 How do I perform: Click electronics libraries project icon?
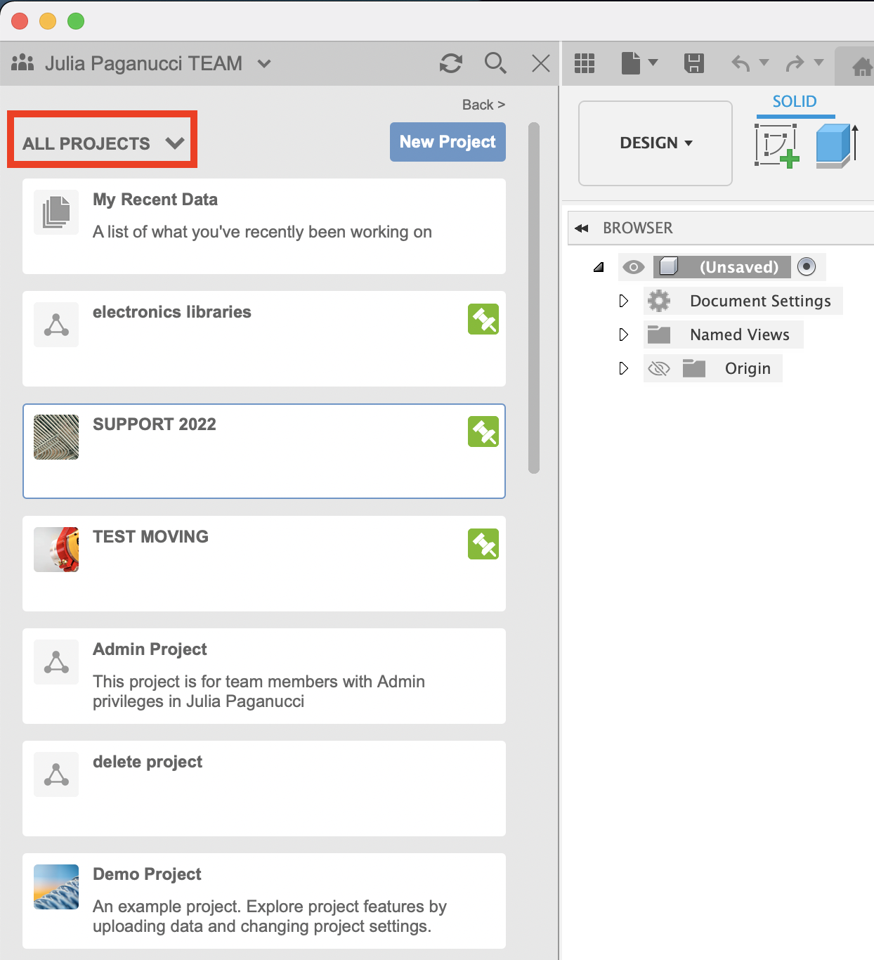(x=56, y=325)
